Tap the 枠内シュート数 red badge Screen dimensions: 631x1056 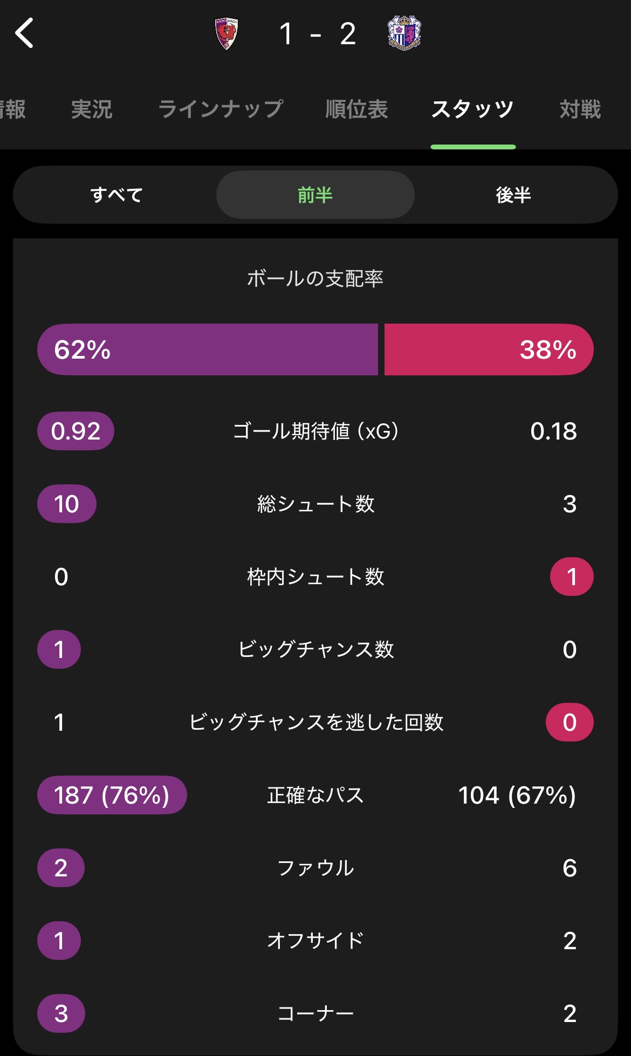tap(572, 577)
